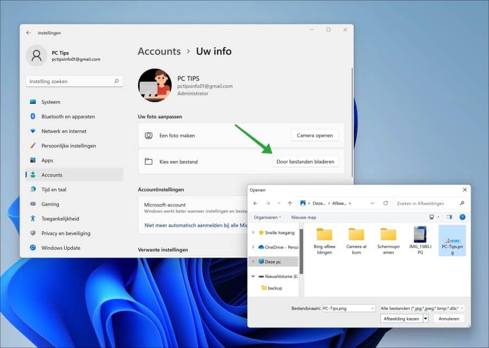Image resolution: width=489 pixels, height=348 pixels.
Task: Expand address bar history dropdown
Action: (x=372, y=204)
